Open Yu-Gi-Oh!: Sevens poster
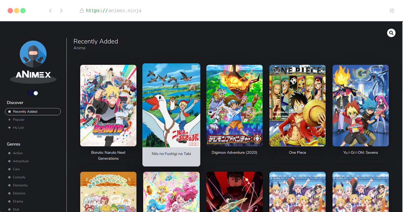This screenshot has height=212, width=403. click(x=361, y=106)
